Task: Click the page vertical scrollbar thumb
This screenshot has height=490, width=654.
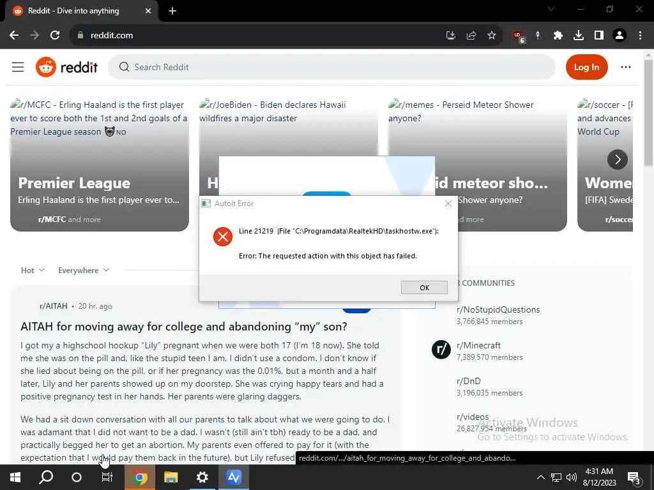Action: (x=648, y=112)
